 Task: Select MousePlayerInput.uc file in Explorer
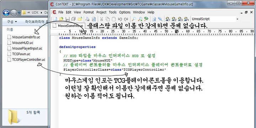pos(25,48)
